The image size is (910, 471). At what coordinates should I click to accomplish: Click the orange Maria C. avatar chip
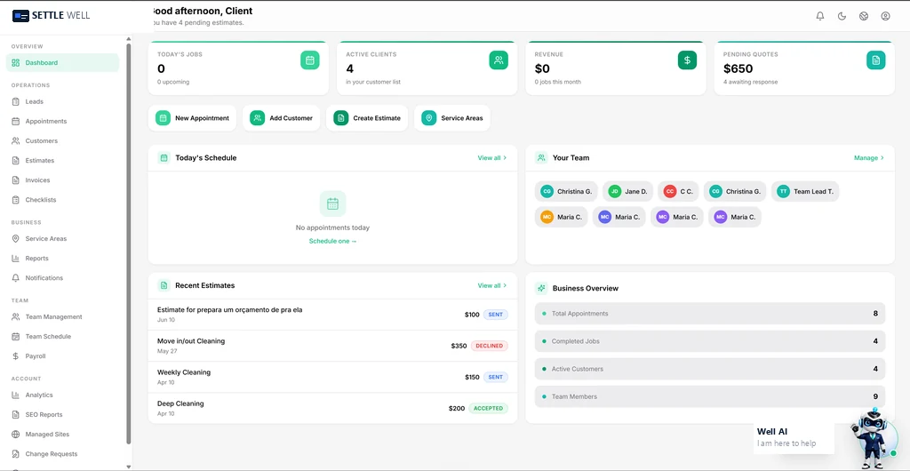coord(562,217)
